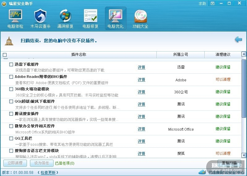Image resolution: width=247 pixels, height=176 pixels.
Task: Click the scan result message 扫描结束
Action: tap(59, 41)
